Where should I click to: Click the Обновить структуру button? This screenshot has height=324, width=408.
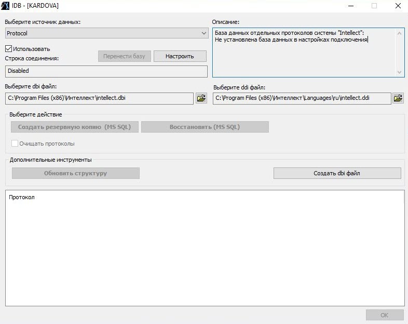76,173
